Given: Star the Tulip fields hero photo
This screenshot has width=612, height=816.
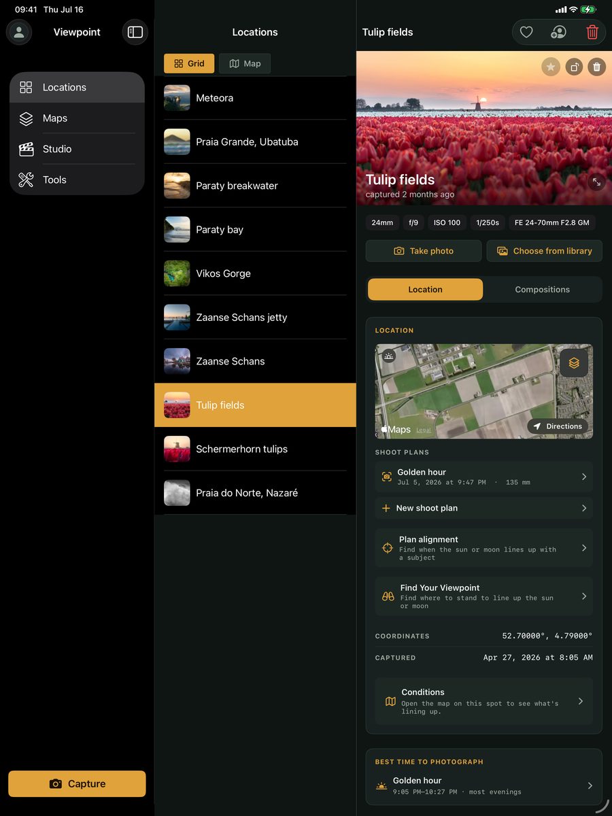Looking at the screenshot, I should (x=551, y=67).
